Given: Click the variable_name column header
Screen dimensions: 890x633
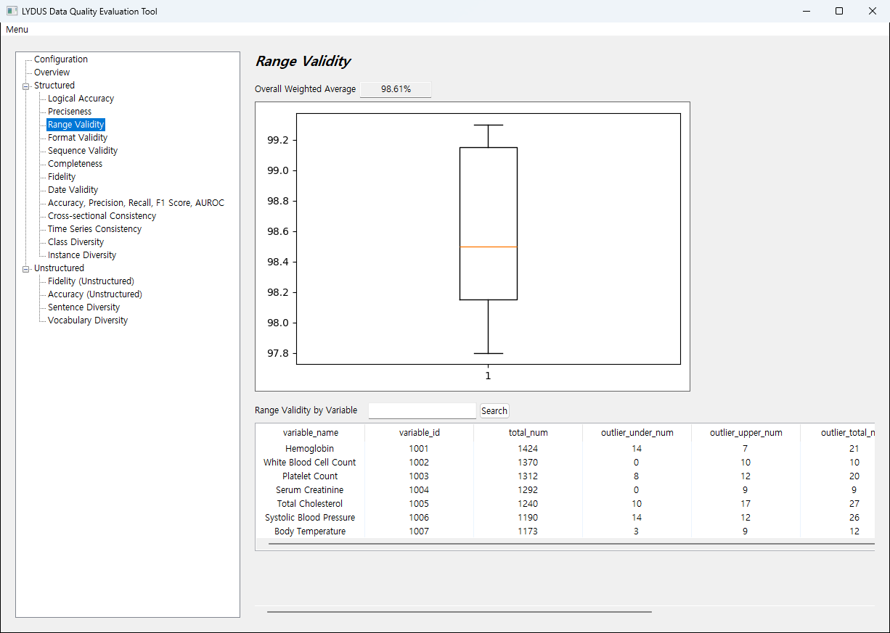Looking at the screenshot, I should pyautogui.click(x=311, y=433).
